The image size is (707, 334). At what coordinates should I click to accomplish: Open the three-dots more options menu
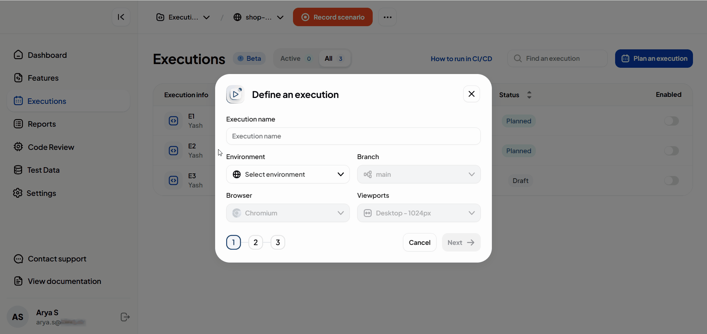[387, 17]
